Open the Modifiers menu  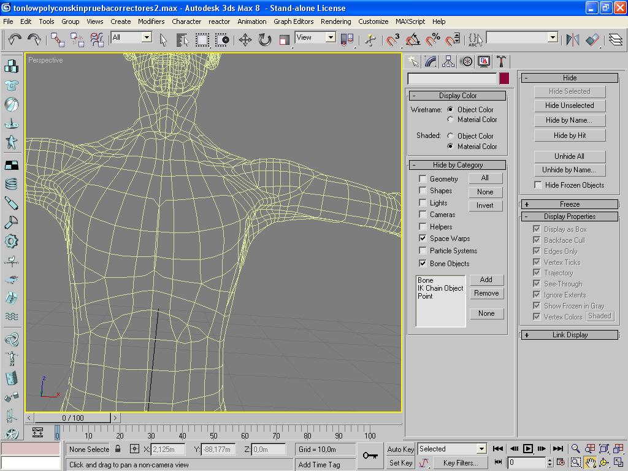coord(151,21)
